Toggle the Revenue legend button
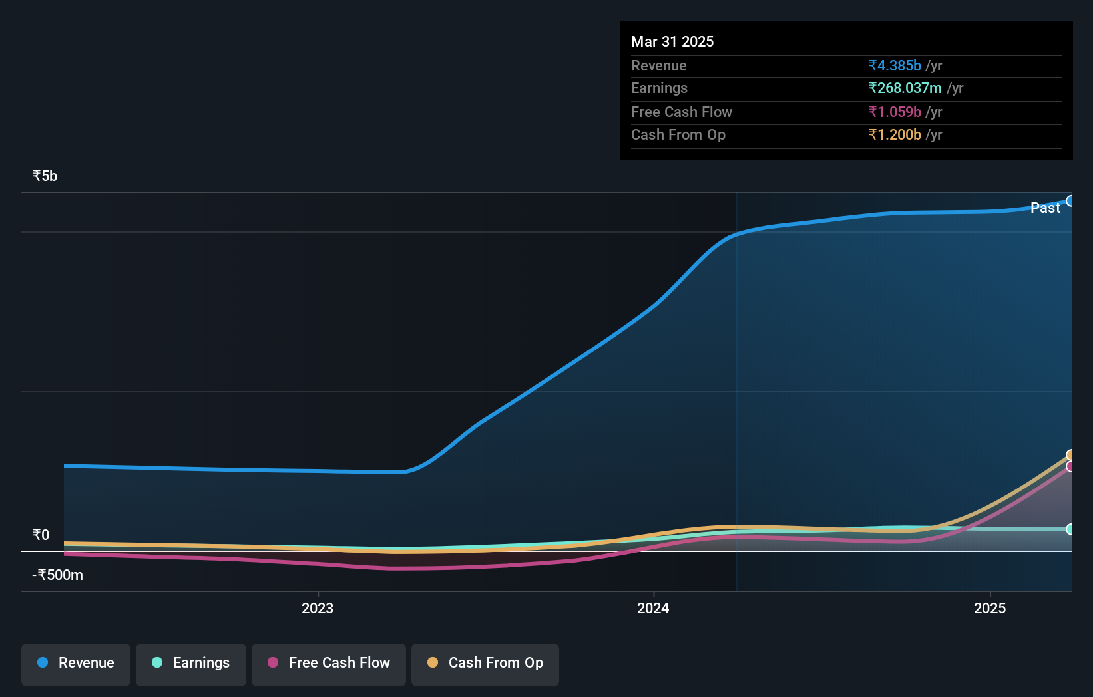 coord(76,664)
